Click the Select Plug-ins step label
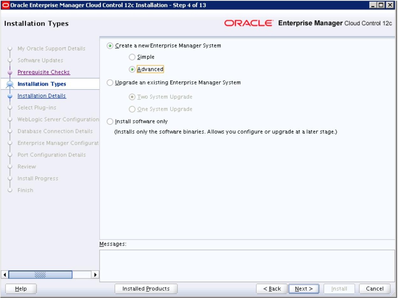 click(x=37, y=108)
